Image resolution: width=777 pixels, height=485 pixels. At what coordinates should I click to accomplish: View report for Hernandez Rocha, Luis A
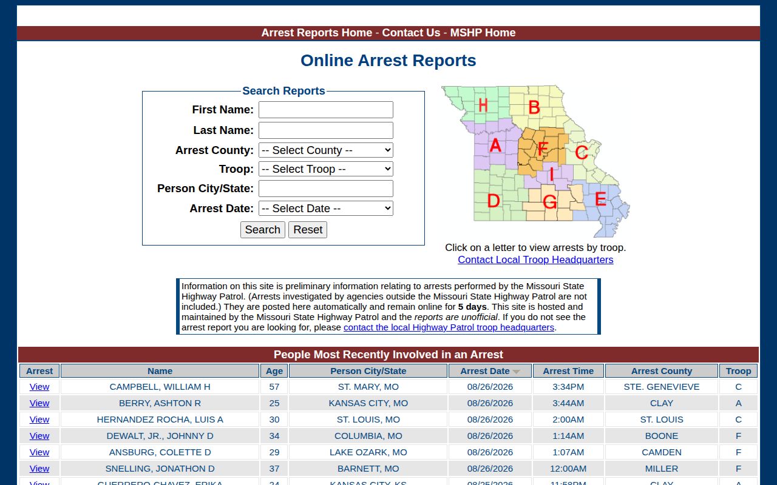click(39, 420)
